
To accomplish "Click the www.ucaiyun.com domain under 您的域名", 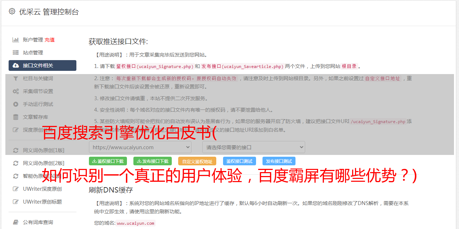I will (x=136, y=223).
